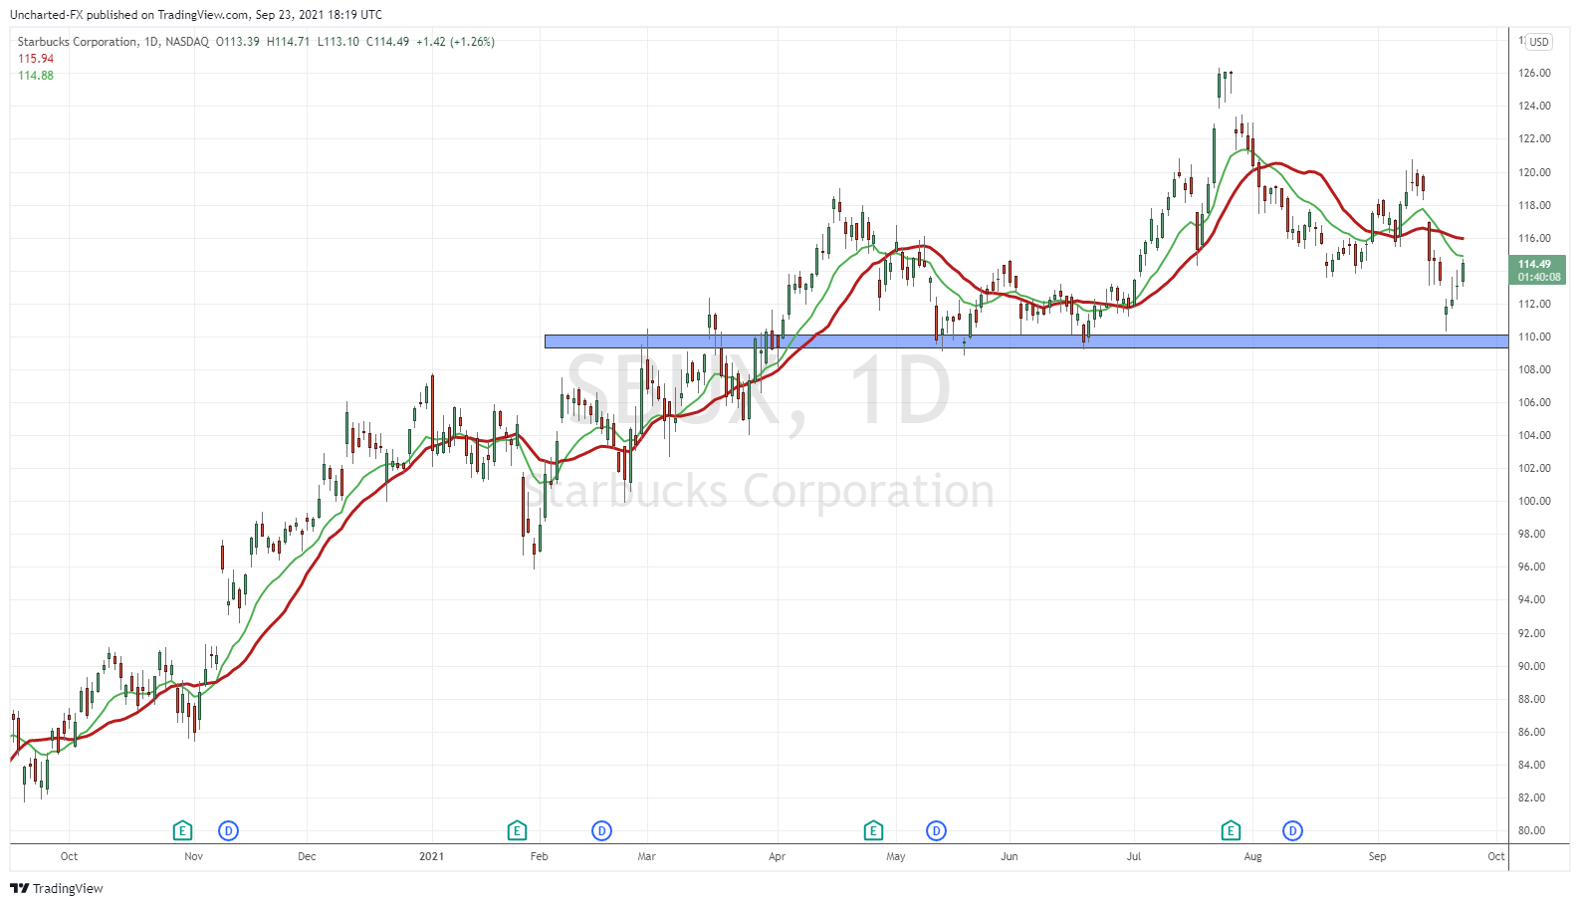Image resolution: width=1580 pixels, height=906 pixels.
Task: Click the change value +1.42 (+1.26%)
Action: click(455, 42)
